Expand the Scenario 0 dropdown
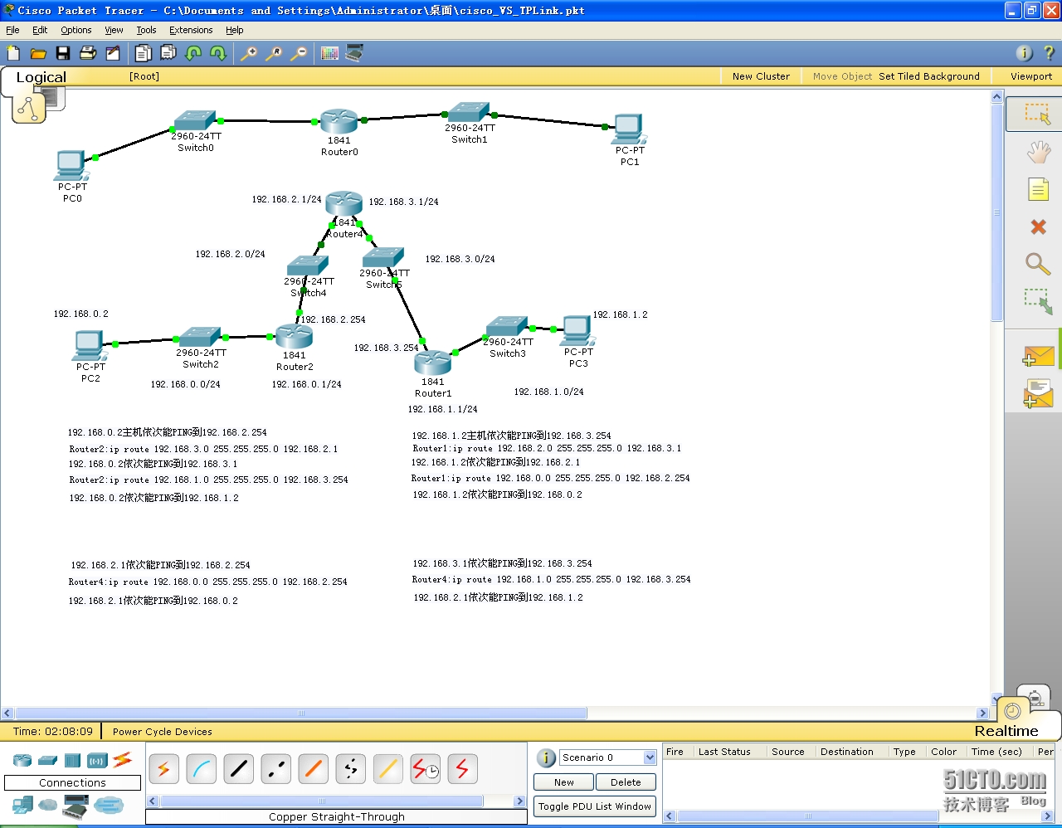Viewport: 1062px width, 828px height. coord(650,757)
